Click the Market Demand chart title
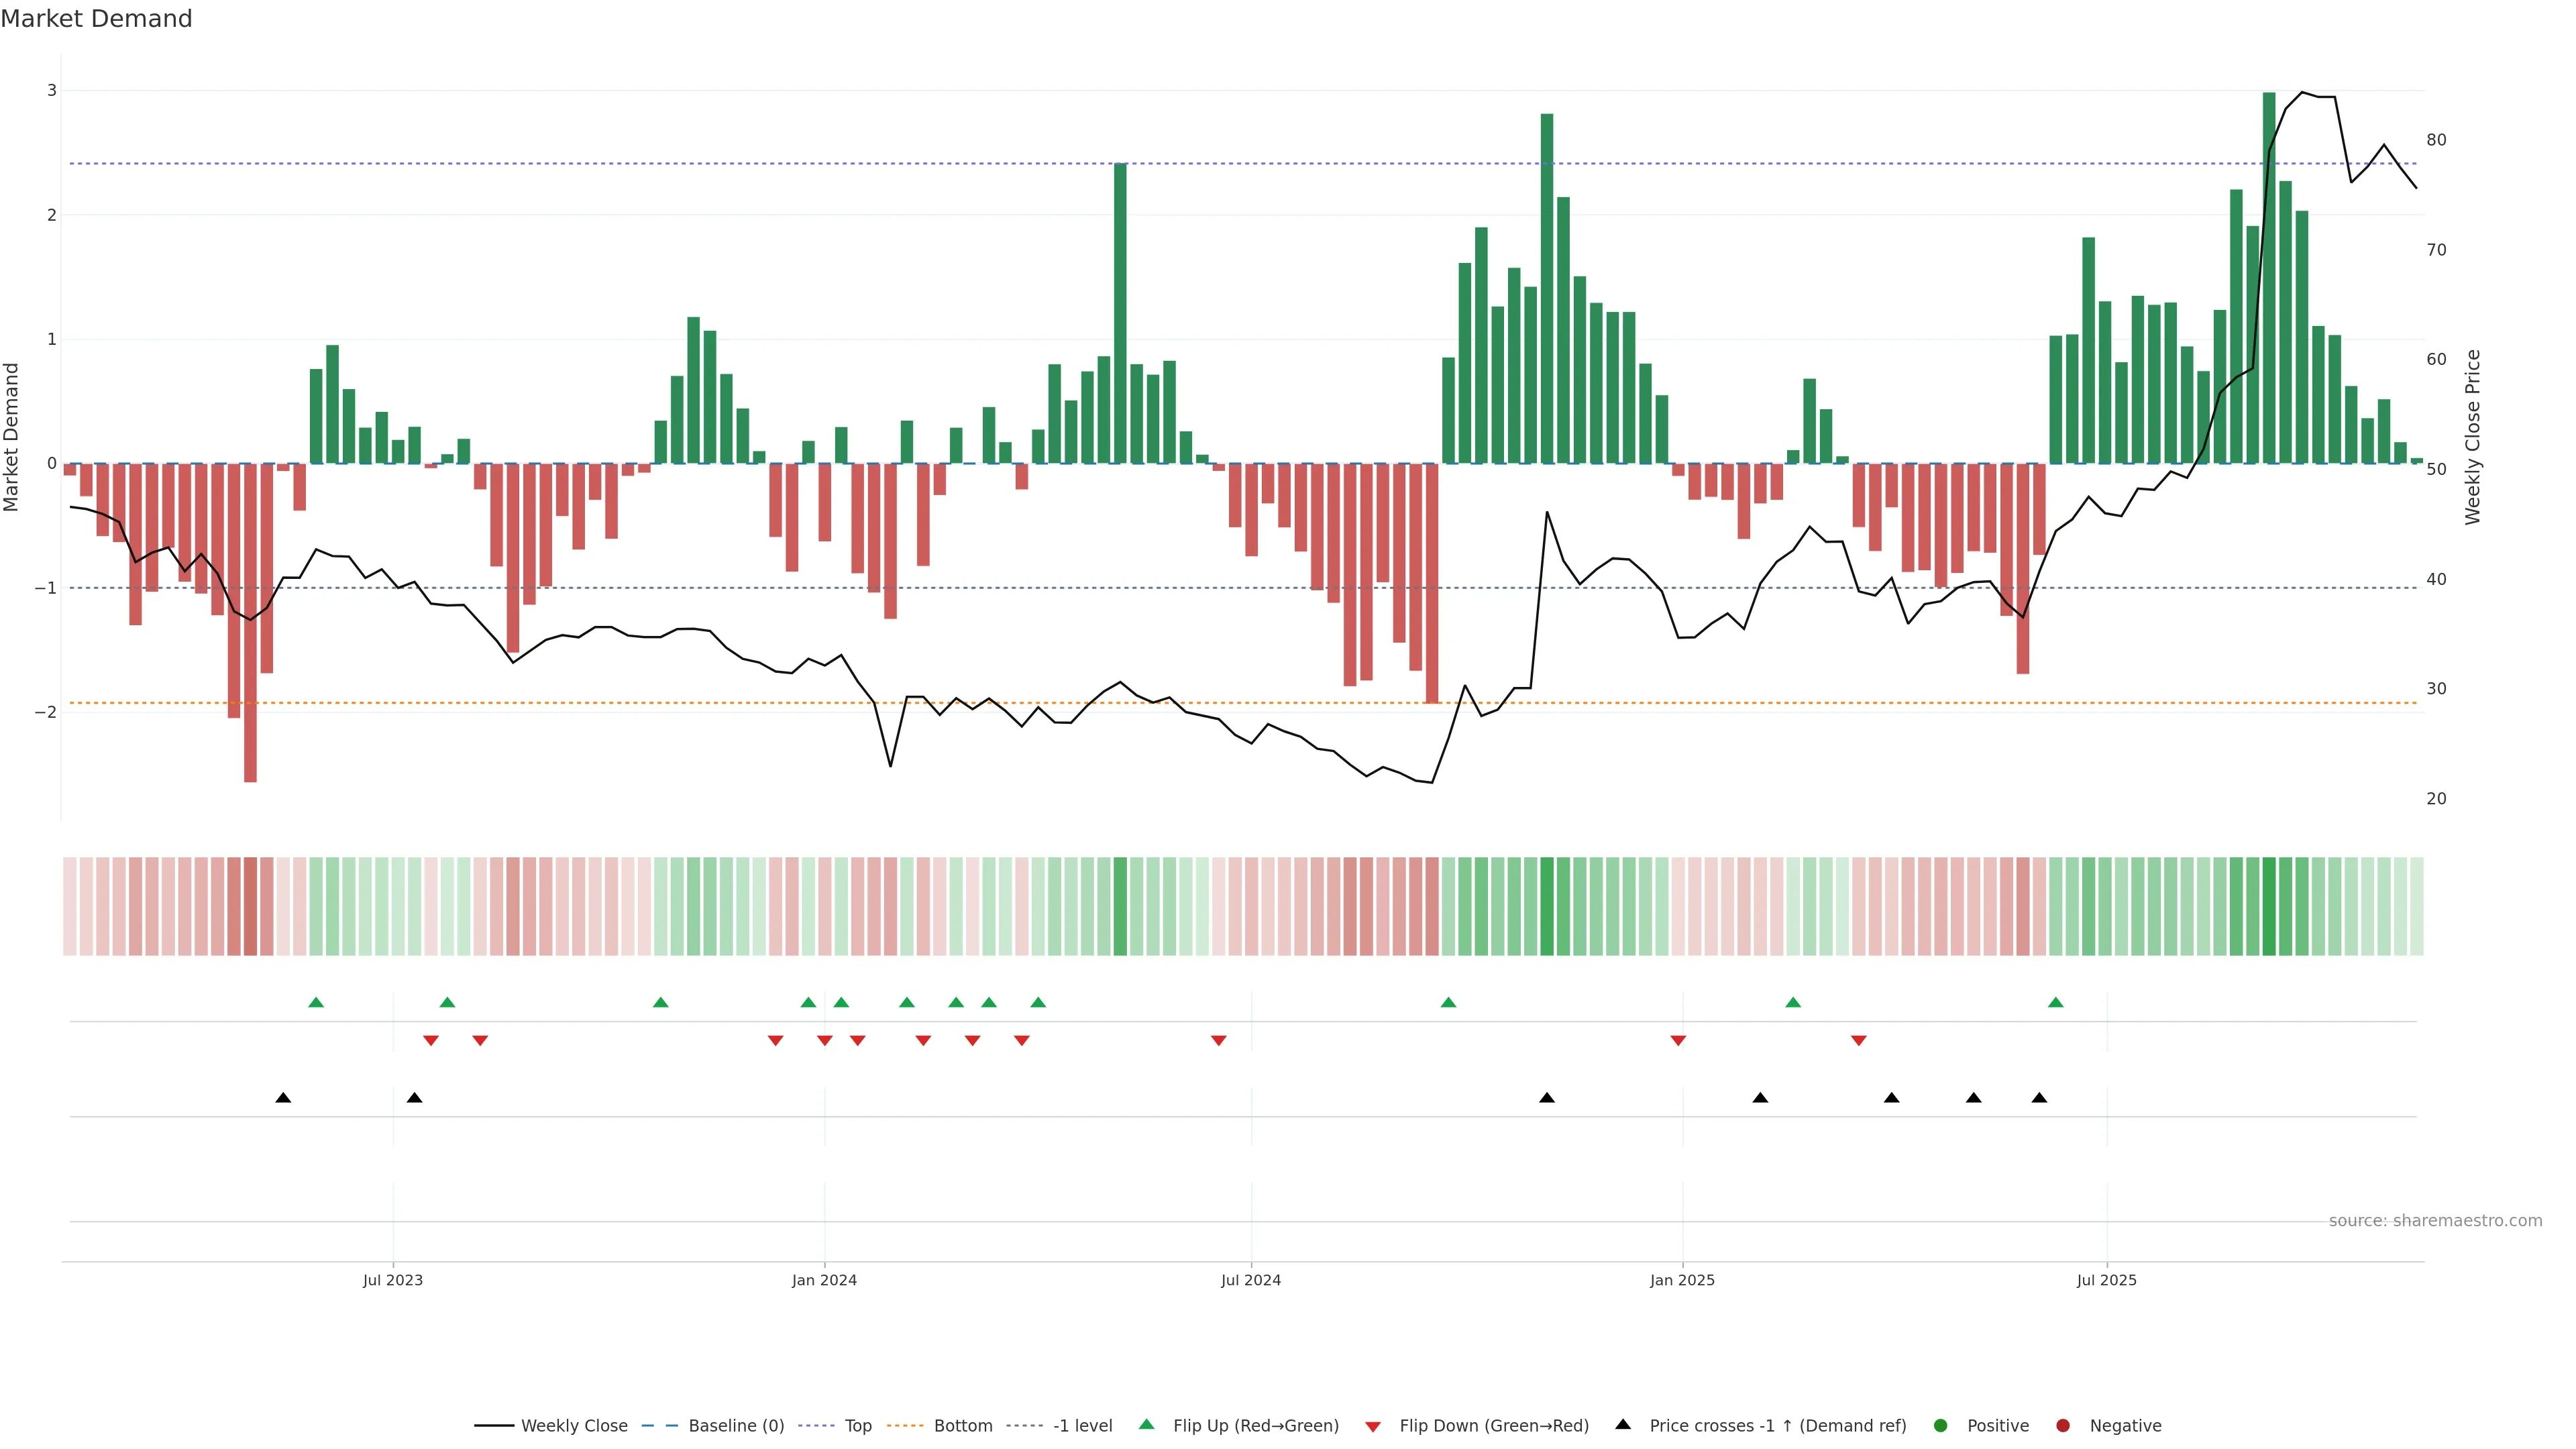Image resolution: width=2576 pixels, height=1449 pixels. (x=96, y=19)
